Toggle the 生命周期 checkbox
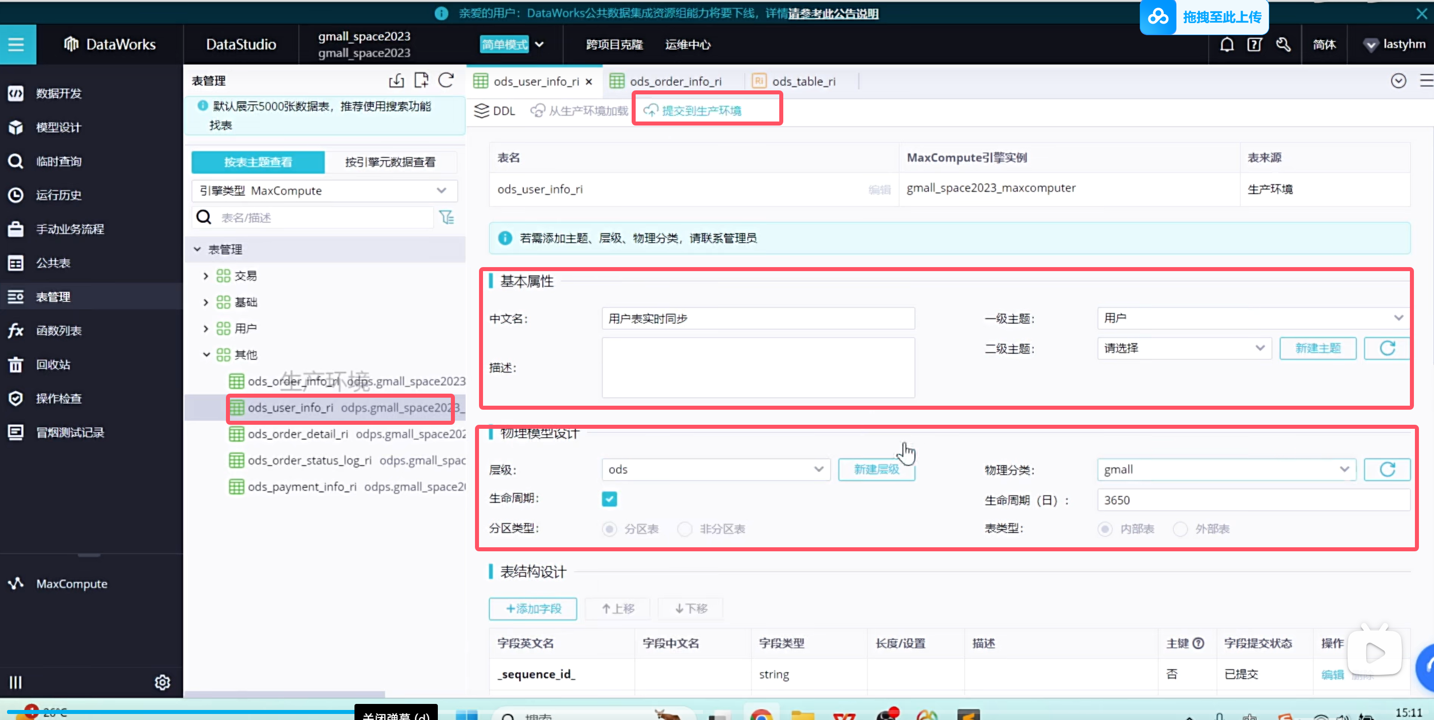The image size is (1434, 720). coord(609,499)
